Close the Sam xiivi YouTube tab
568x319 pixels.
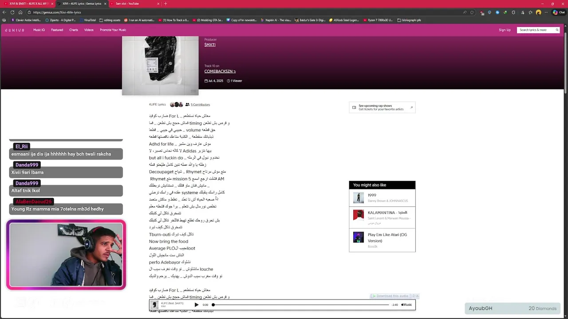158,4
